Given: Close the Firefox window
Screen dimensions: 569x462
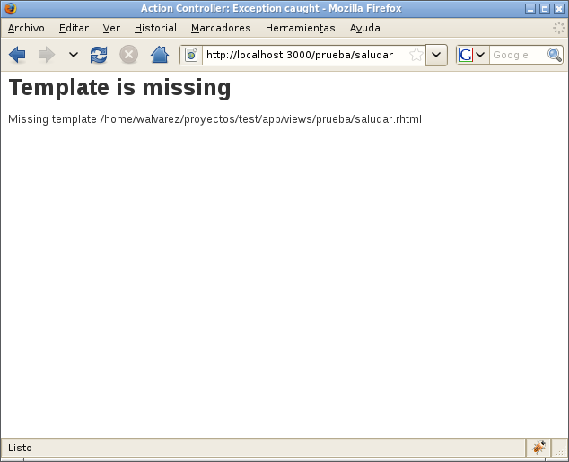Looking at the screenshot, I should pyautogui.click(x=559, y=9).
